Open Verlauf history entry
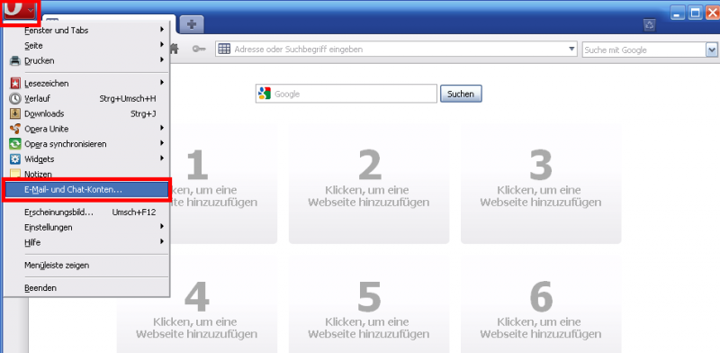 tap(86, 98)
